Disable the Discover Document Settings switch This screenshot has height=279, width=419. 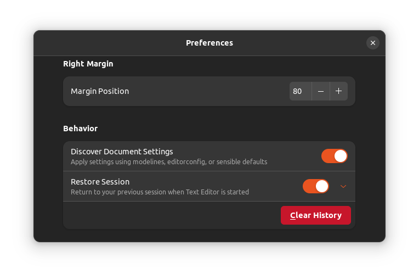334,156
